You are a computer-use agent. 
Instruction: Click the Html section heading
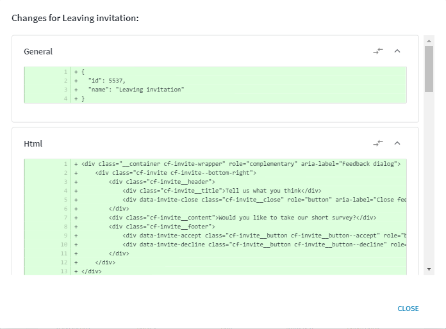pyautogui.click(x=33, y=143)
